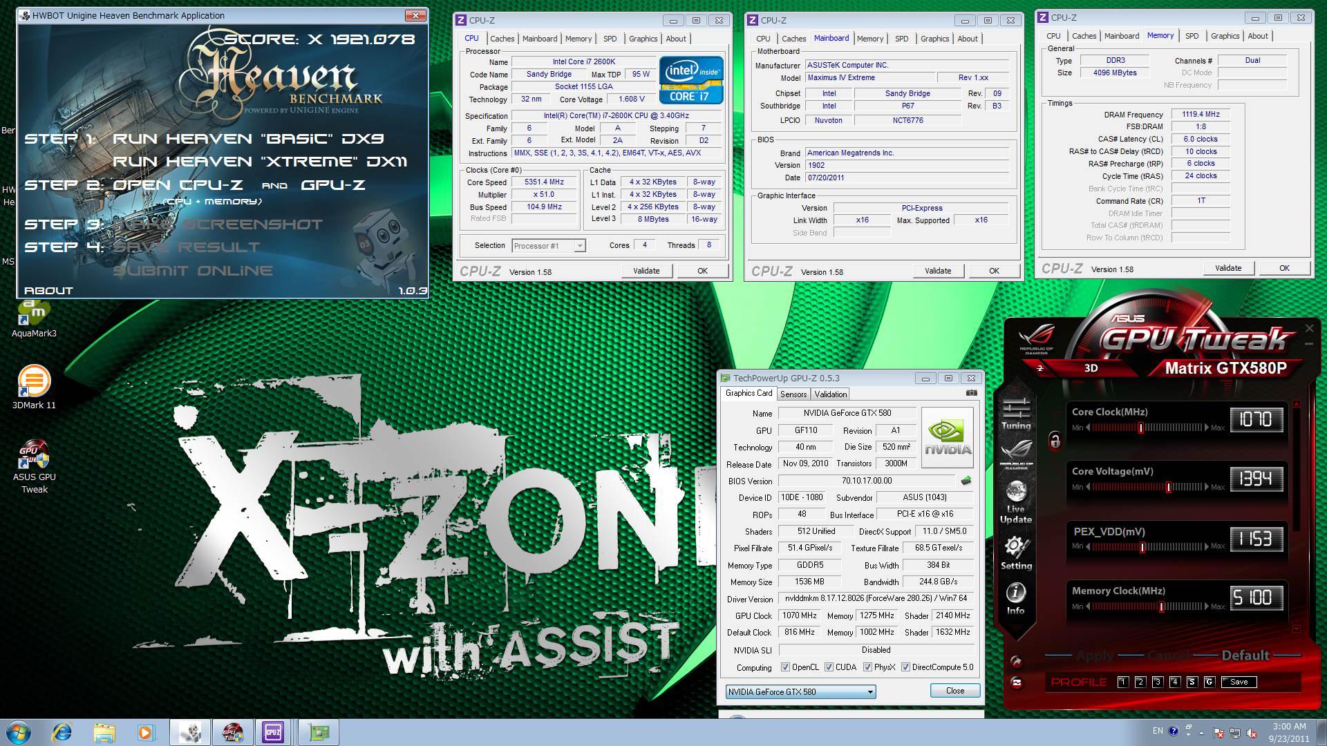
Task: Click Run Heaven Xtreme DX11
Action: (x=259, y=161)
